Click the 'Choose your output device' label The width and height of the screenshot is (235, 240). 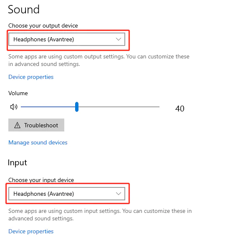point(43,26)
